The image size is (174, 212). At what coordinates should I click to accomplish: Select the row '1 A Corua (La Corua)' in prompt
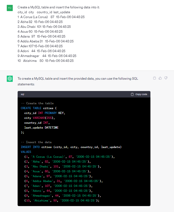(51, 17)
